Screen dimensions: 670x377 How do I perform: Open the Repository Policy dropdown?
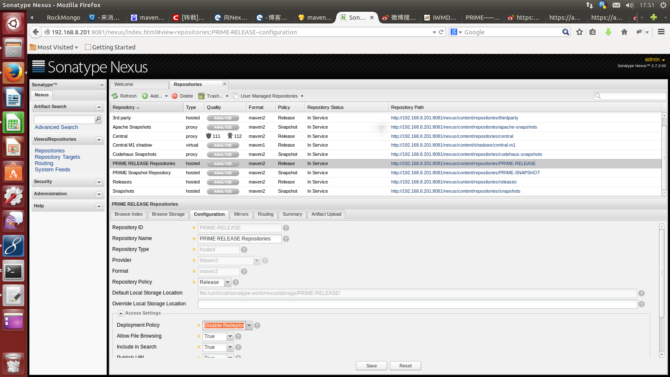tap(227, 282)
